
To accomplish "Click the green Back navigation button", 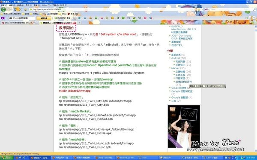I will [x=3, y=9].
